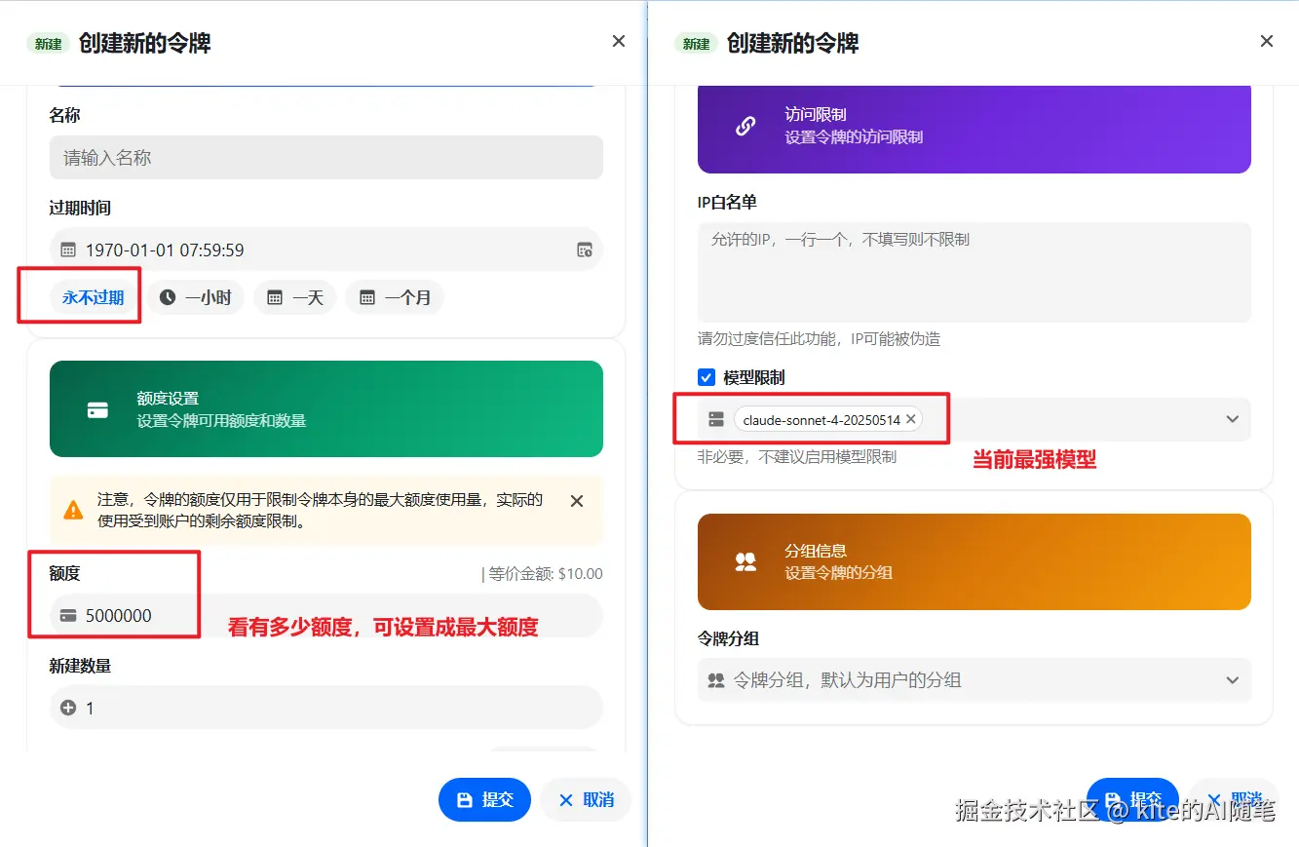Click the 分组信息 orange banner

tap(974, 561)
